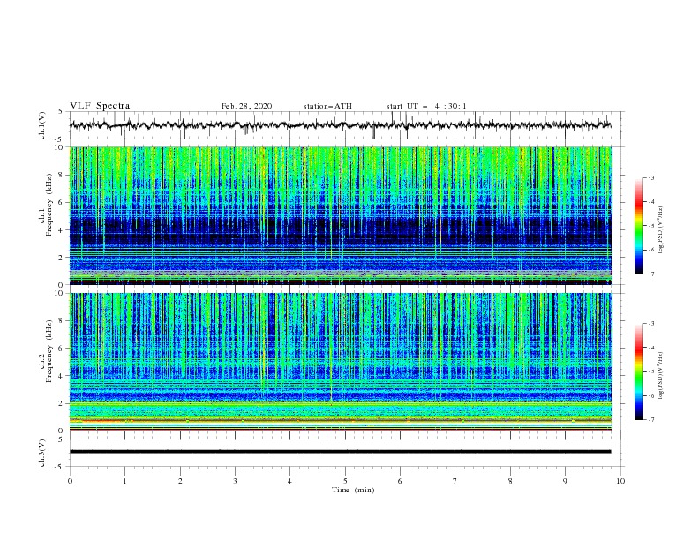Click the ch.1 frequency axis "6" tick label
This screenshot has height=540, width=699.
pos(63,202)
